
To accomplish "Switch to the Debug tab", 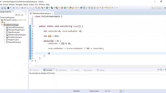I will pos(101,70).
